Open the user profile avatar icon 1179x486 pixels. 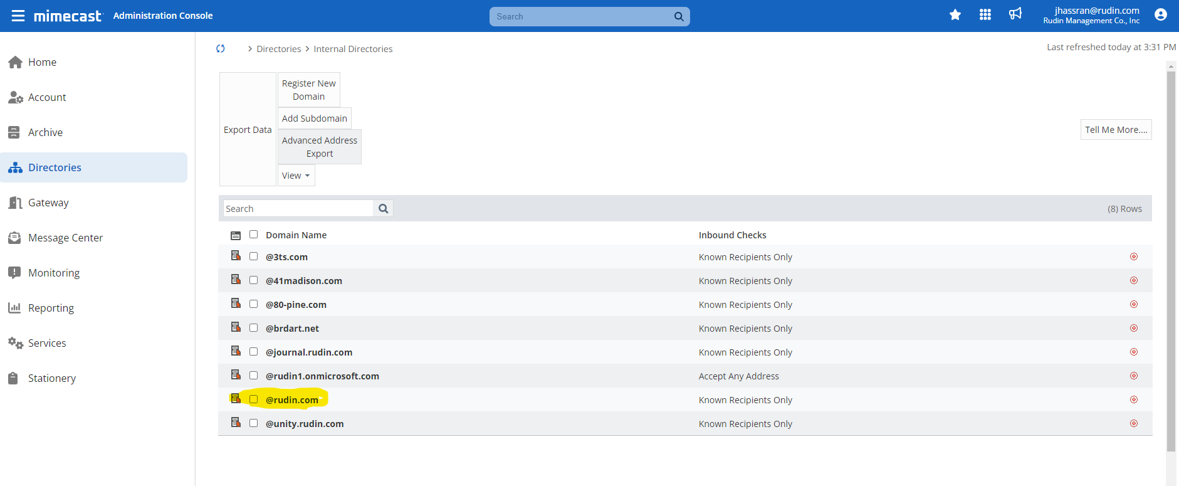click(x=1161, y=14)
